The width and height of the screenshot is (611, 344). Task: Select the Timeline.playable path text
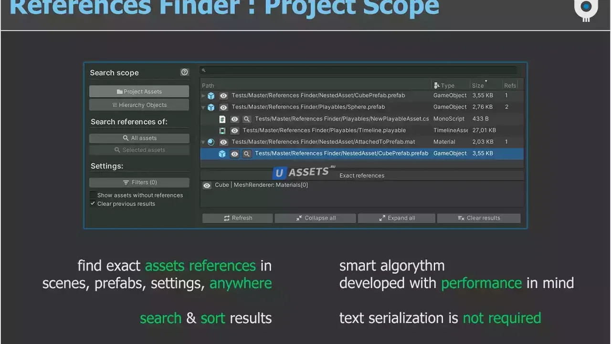(x=325, y=130)
